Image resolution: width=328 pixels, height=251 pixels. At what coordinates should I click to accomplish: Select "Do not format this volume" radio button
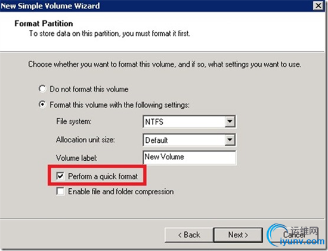click(42, 88)
